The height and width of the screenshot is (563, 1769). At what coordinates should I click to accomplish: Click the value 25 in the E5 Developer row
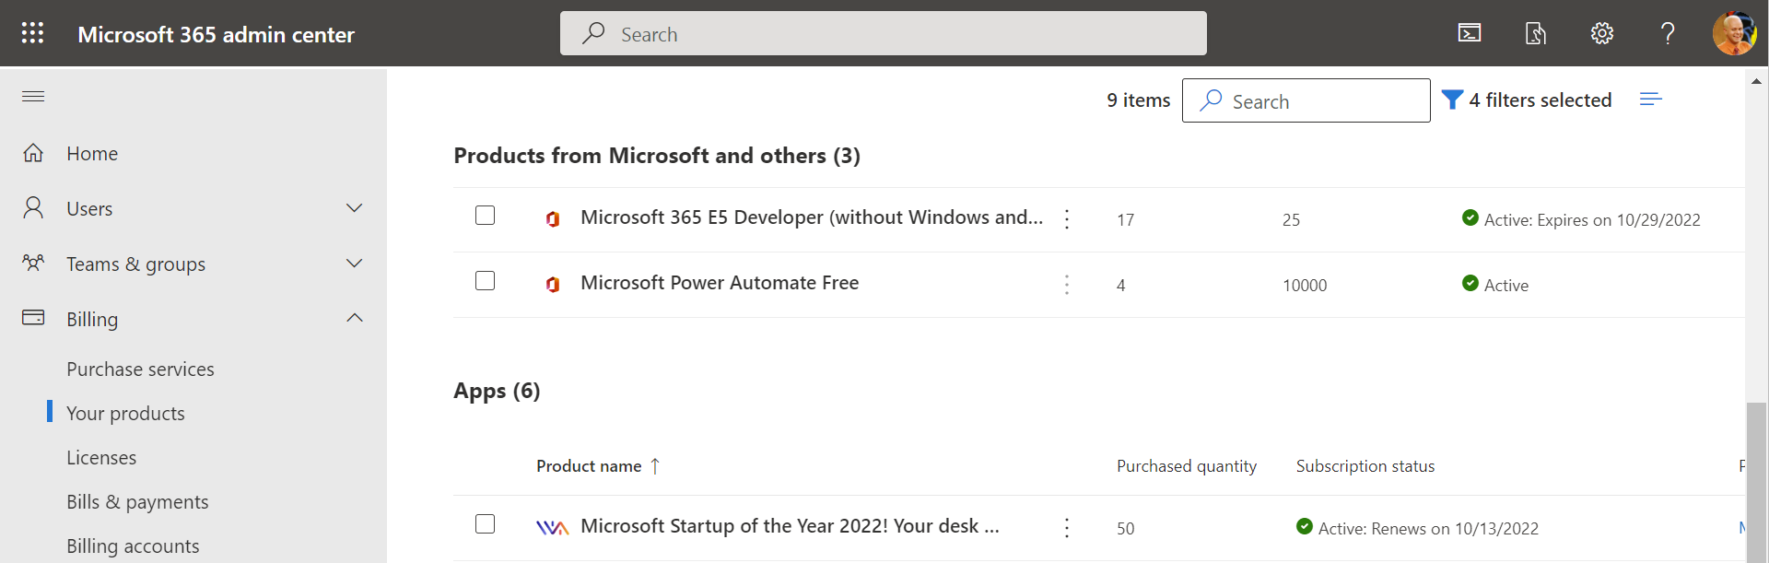(1292, 220)
